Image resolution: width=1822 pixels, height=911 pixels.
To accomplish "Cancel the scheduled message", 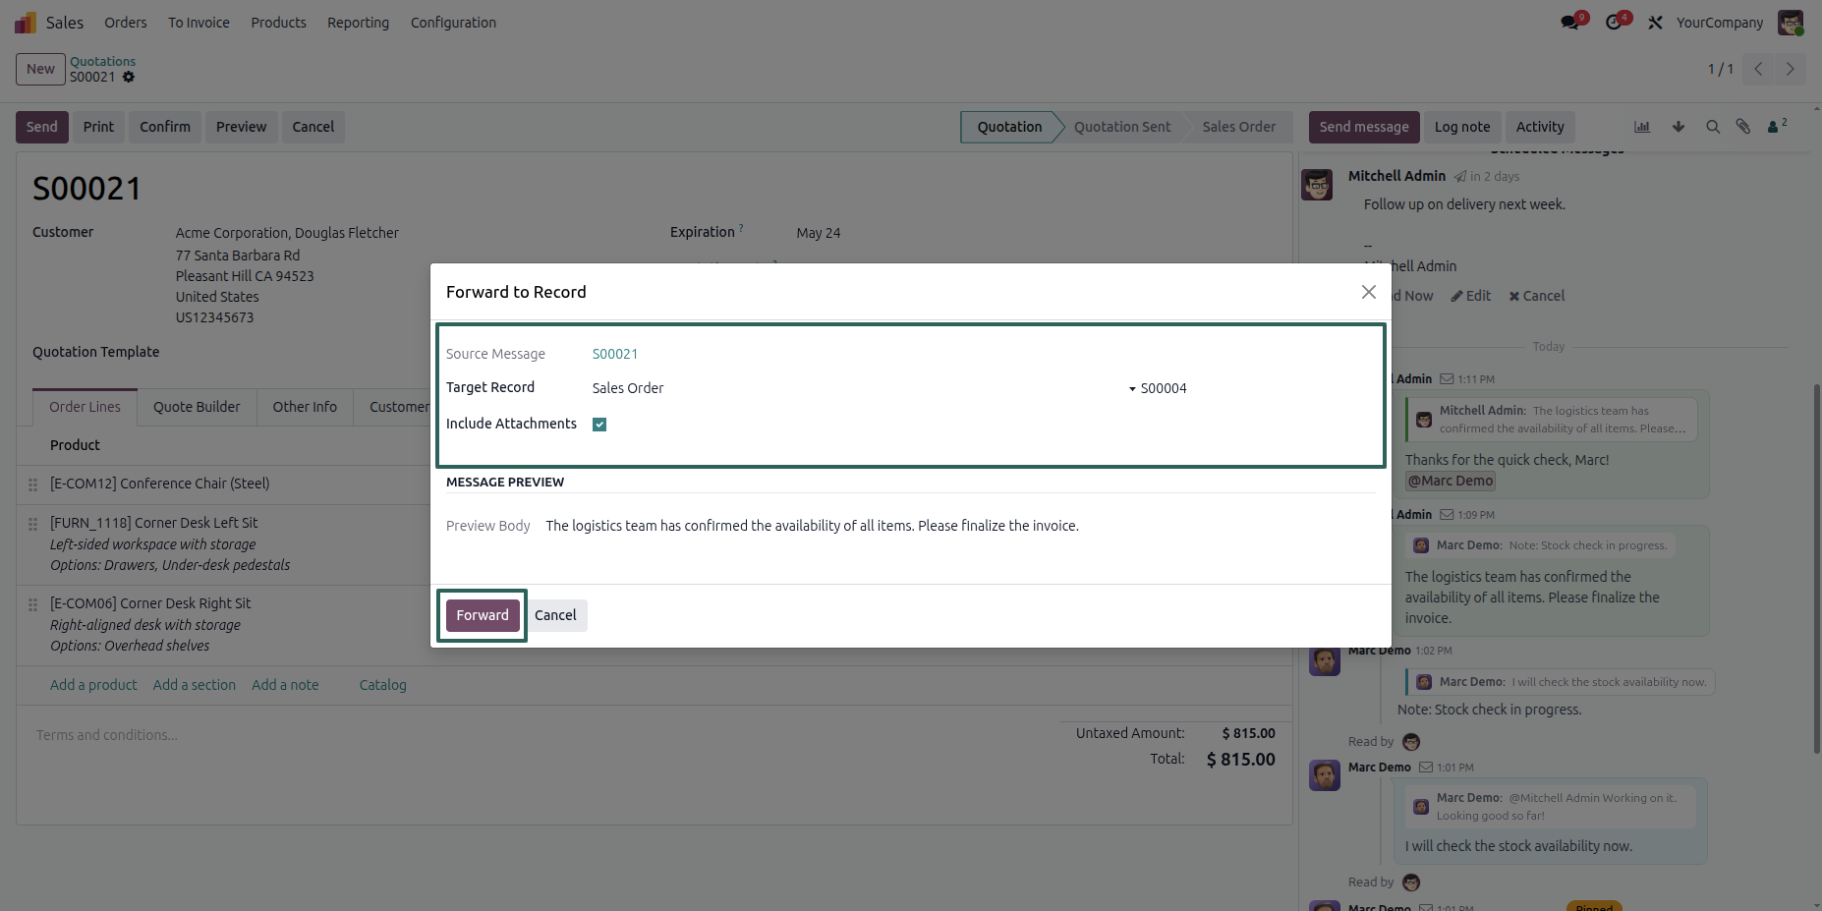I will point(1537,296).
